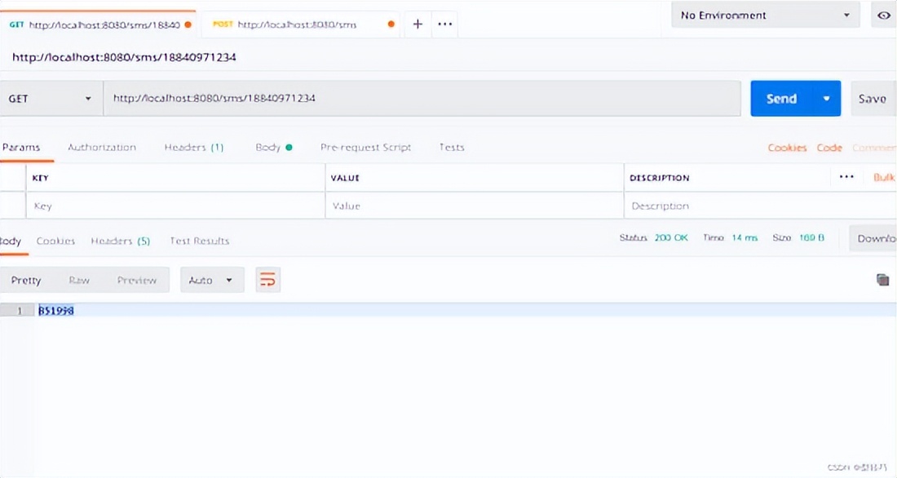Open the request Headers (1) tab
The width and height of the screenshot is (897, 478).
tap(193, 147)
